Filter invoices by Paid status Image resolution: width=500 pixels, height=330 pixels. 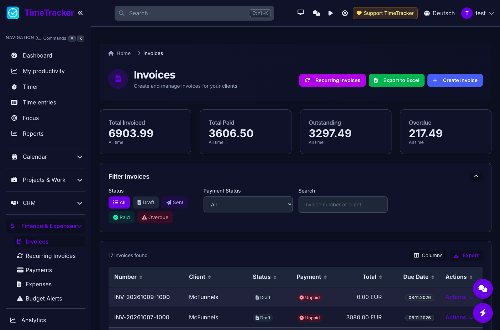click(121, 217)
